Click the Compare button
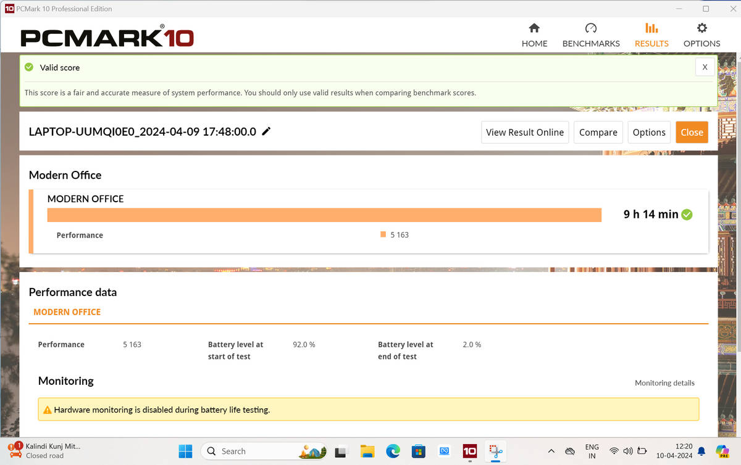Viewport: 741px width, 465px height. click(x=598, y=132)
